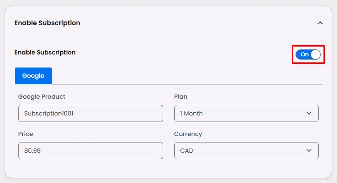This screenshot has width=337, height=183.
Task: Open the Plan dropdown showing 1 Month
Action: (246, 114)
